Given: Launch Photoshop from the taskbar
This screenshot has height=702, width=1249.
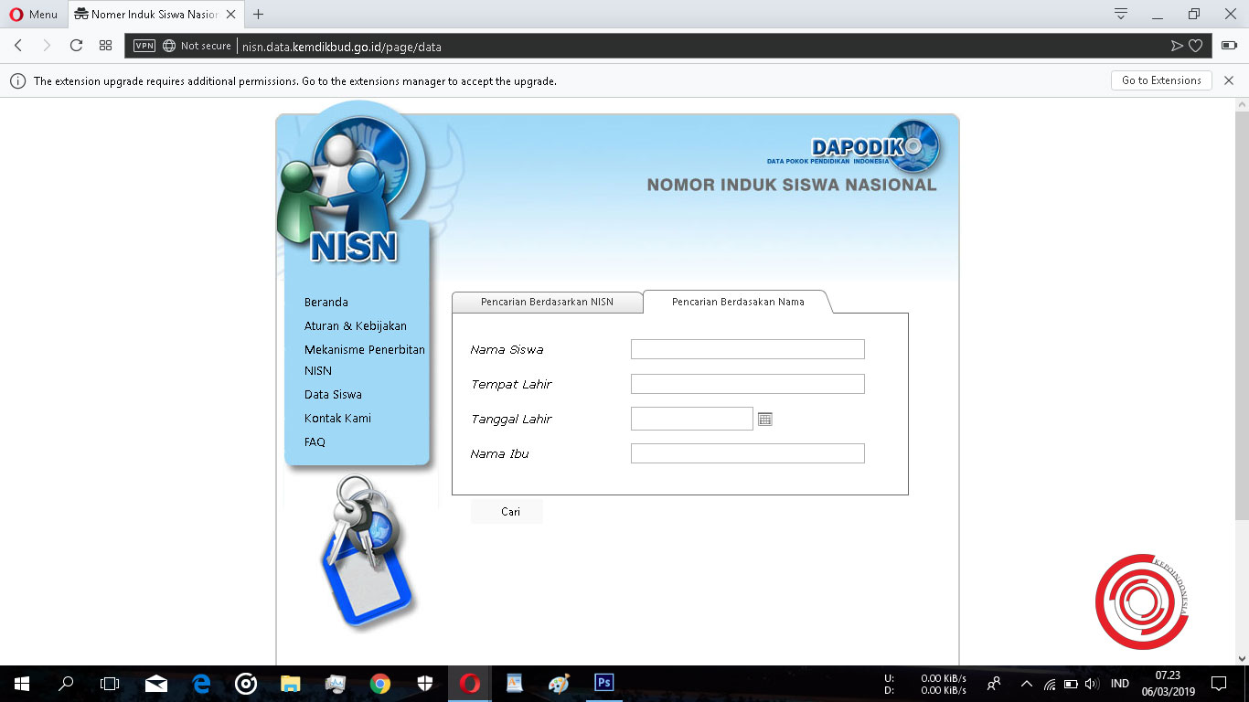Looking at the screenshot, I should pos(603,683).
